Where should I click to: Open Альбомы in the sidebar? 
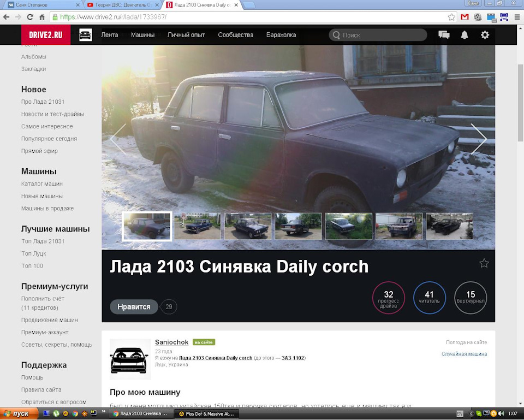(x=34, y=56)
